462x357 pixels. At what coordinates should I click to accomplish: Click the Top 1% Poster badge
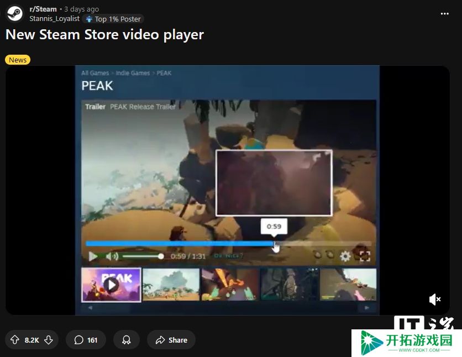pos(113,19)
